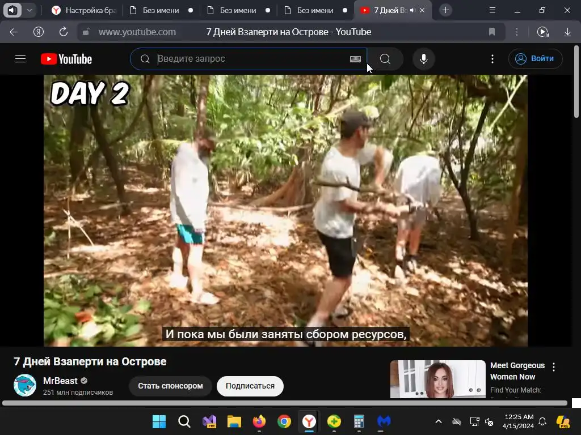
Task: Open green plus app on taskbar
Action: [334, 421]
